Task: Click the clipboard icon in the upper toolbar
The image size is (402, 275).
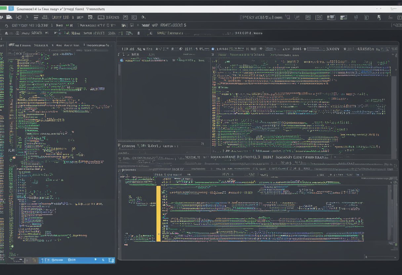Action: 318,17
